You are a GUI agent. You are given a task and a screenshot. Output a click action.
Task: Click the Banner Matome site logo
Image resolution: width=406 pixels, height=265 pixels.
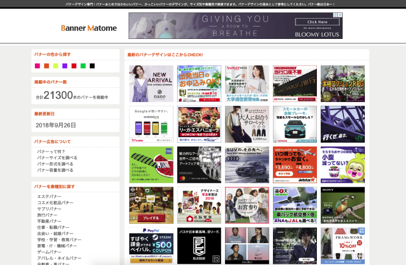[89, 28]
